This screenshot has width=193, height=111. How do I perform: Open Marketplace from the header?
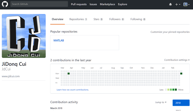108,4
